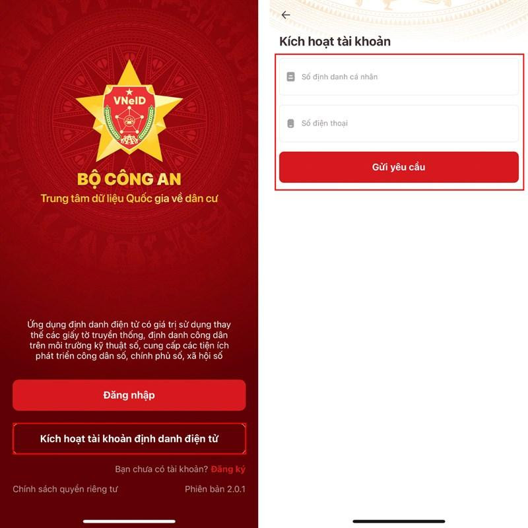Tap the back arrow icon
This screenshot has height=528, width=528.
(286, 15)
